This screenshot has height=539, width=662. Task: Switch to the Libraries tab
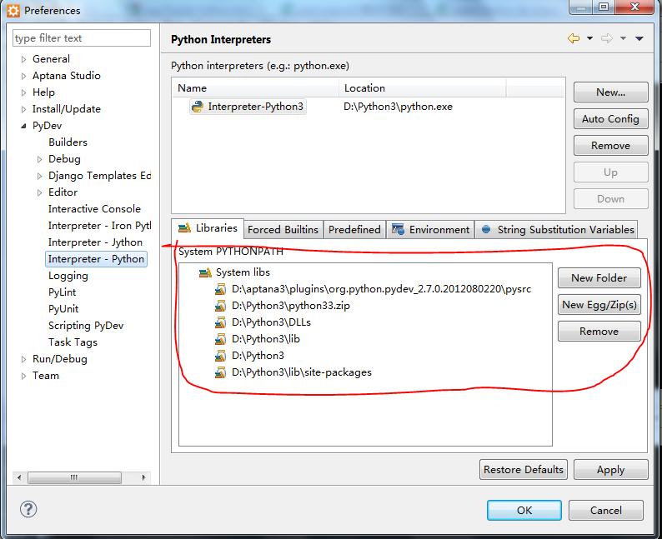coord(208,228)
